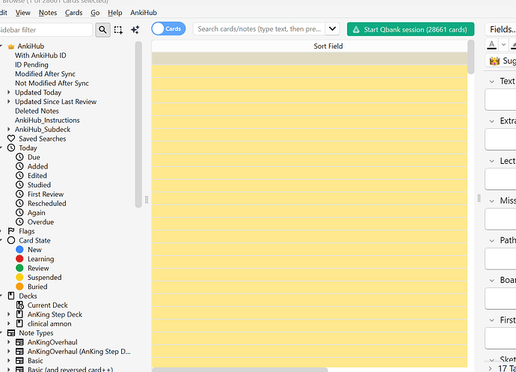Viewport: 516px width, 372px height.
Task: Collapse the Extra field section
Action: pyautogui.click(x=491, y=121)
